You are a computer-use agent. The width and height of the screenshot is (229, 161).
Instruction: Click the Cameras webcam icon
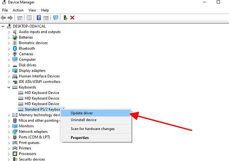(15, 54)
